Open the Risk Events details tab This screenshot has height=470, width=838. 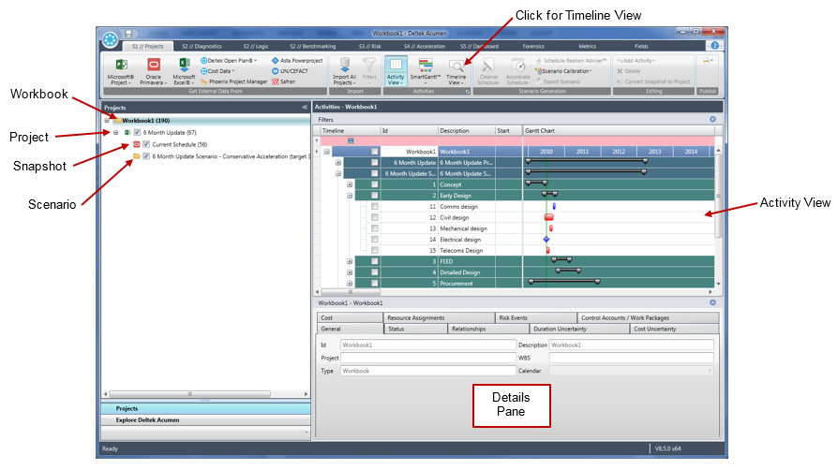(514, 318)
